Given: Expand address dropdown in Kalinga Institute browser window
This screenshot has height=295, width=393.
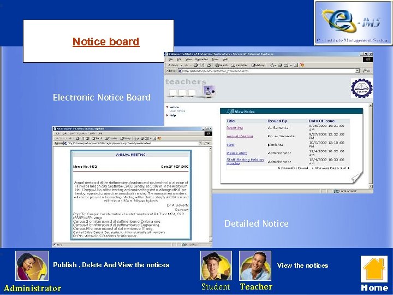Looking at the screenshot, I should 358,71.
